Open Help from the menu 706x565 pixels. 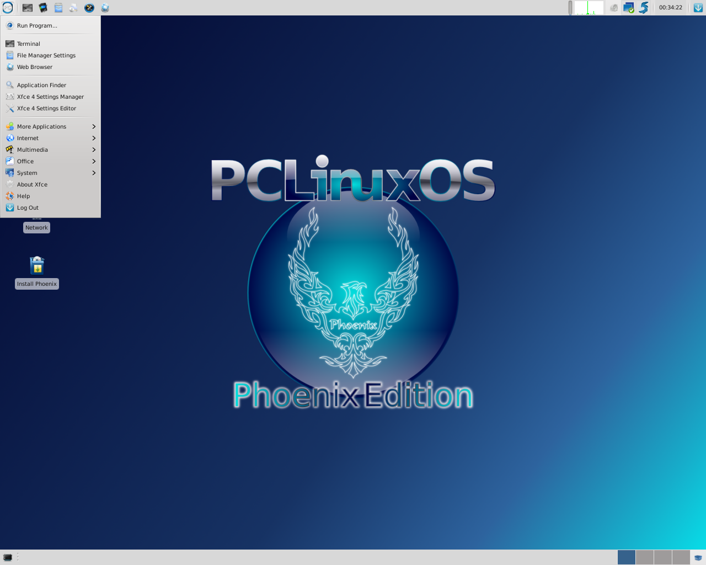click(50, 196)
